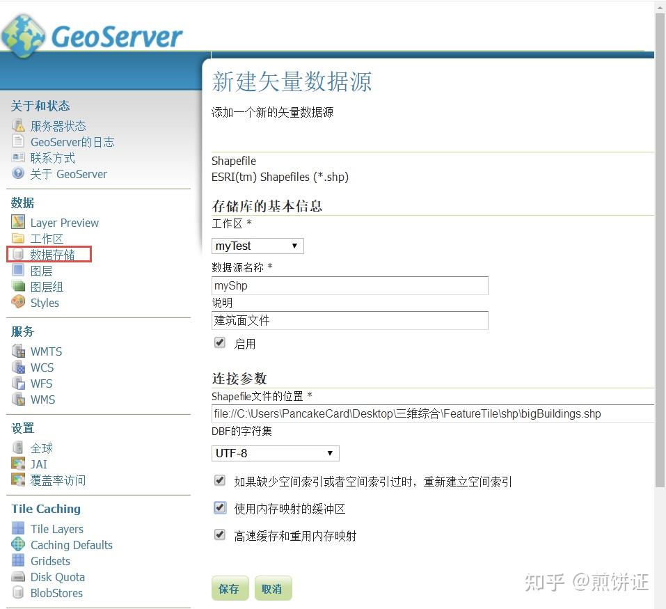This screenshot has width=666, height=609.
Task: Open the Tile Layers page
Action: coord(56,528)
